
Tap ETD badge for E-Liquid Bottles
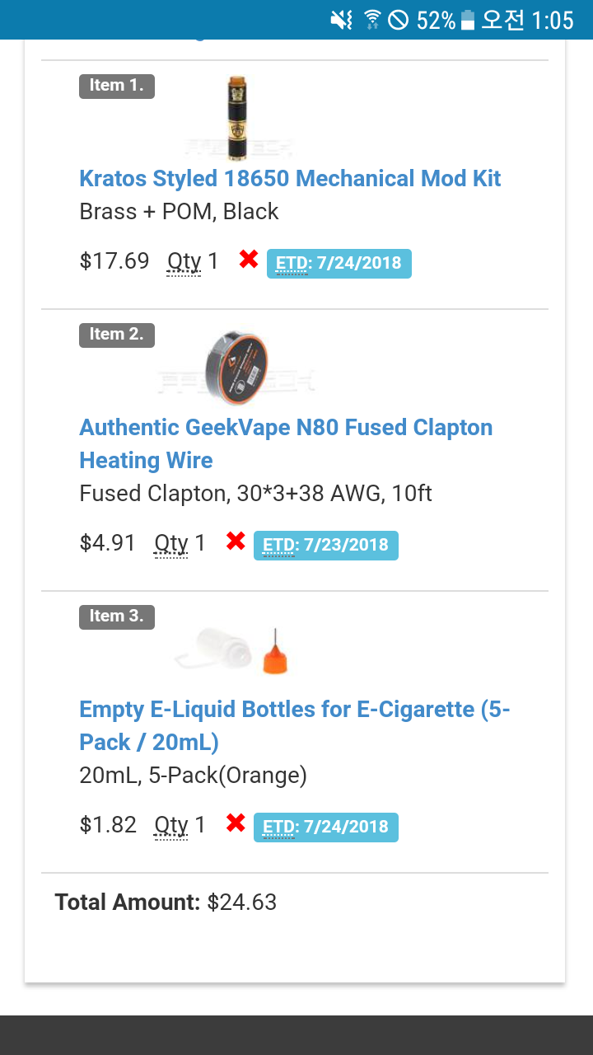(x=325, y=828)
